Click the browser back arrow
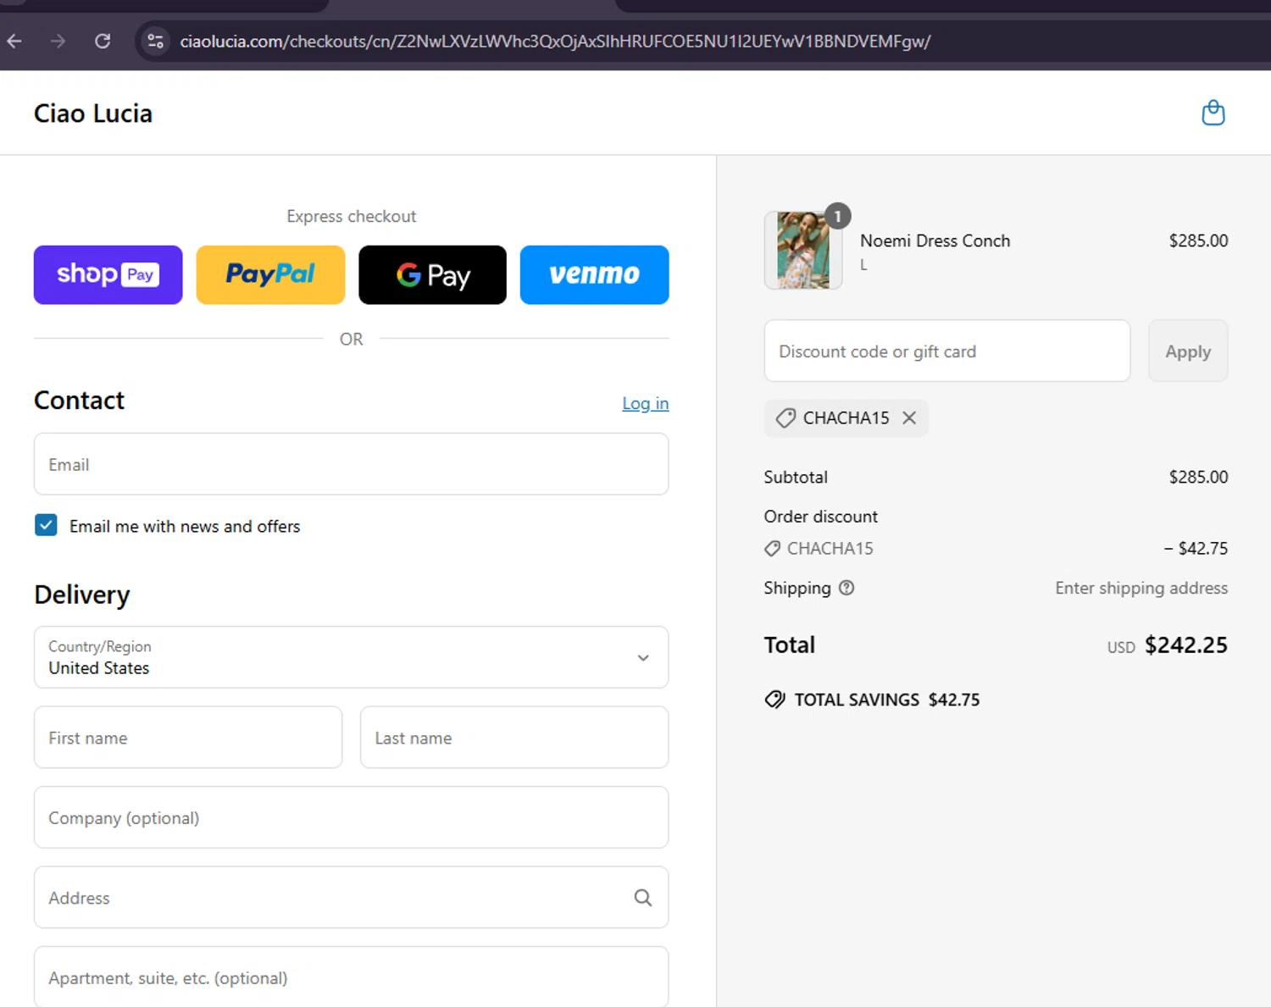 coord(14,41)
